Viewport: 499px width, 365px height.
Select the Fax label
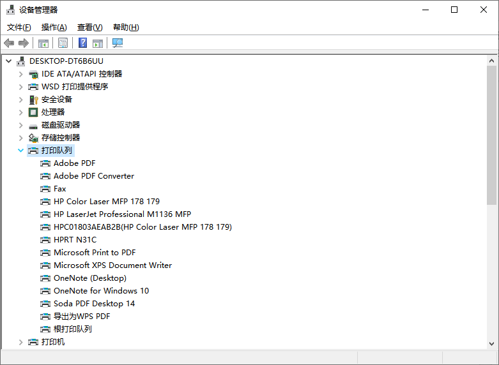pos(60,189)
